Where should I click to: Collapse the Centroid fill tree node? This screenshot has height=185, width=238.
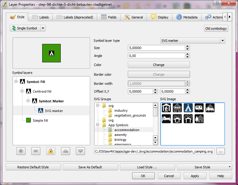(x=22, y=91)
